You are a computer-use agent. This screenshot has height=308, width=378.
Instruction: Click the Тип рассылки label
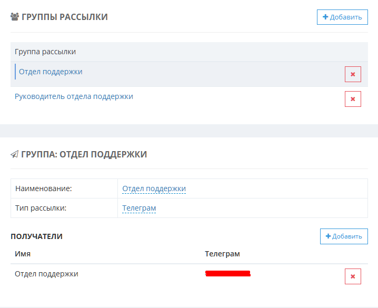click(x=41, y=208)
